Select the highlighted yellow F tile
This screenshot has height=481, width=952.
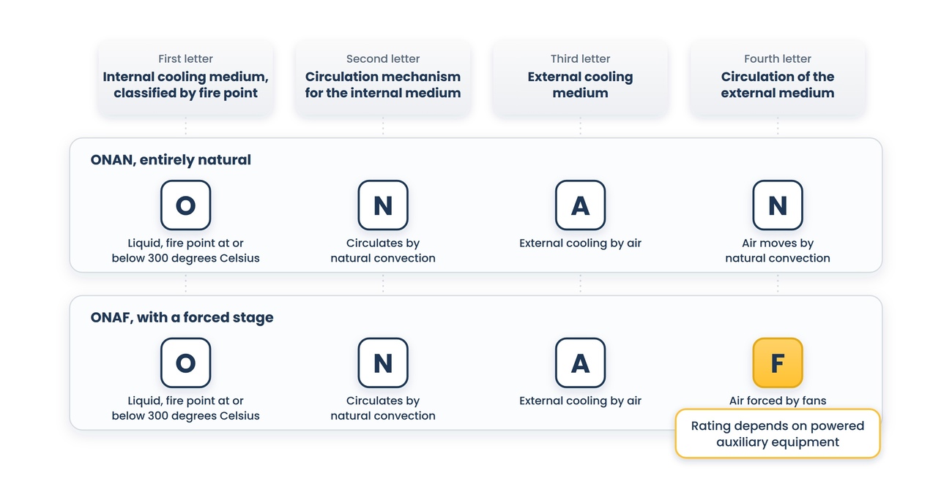(778, 363)
